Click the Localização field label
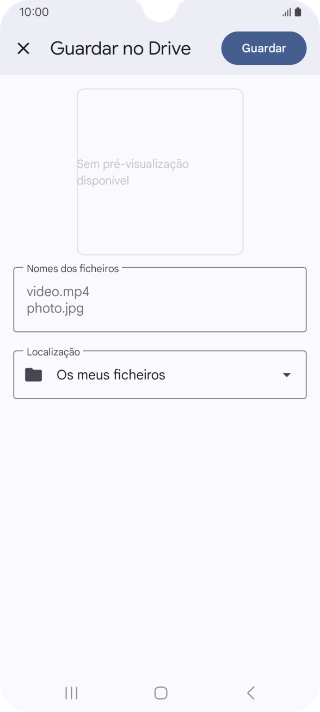Screen dimensions: 320x712 click(52, 352)
